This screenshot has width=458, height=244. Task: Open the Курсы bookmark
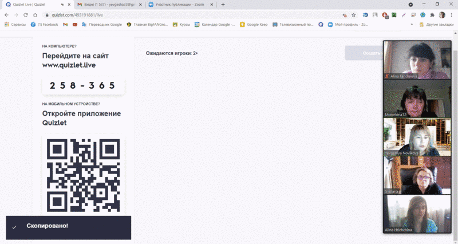tap(181, 25)
